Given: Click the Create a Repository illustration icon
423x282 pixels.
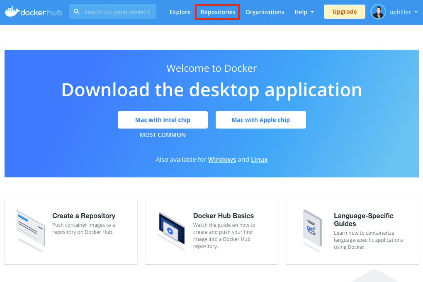Looking at the screenshot, I should [x=30, y=231].
